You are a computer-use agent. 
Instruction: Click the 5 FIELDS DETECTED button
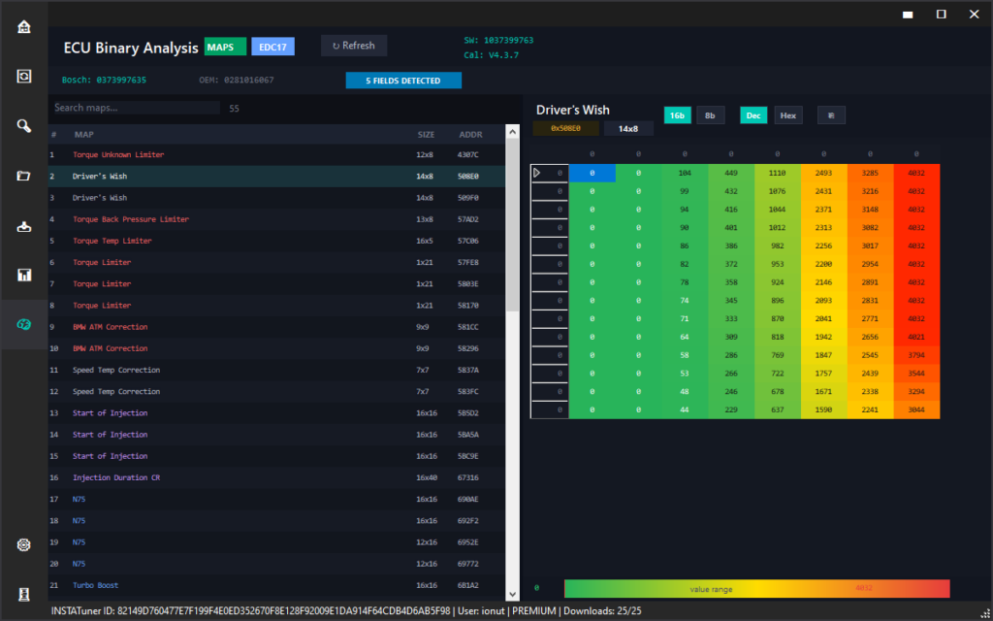[403, 81]
